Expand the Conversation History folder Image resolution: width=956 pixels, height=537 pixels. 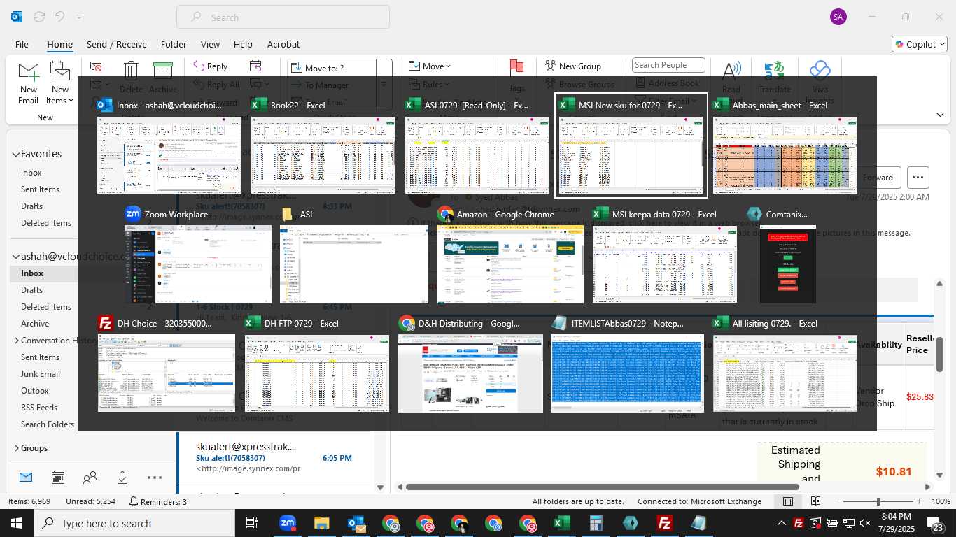click(17, 341)
